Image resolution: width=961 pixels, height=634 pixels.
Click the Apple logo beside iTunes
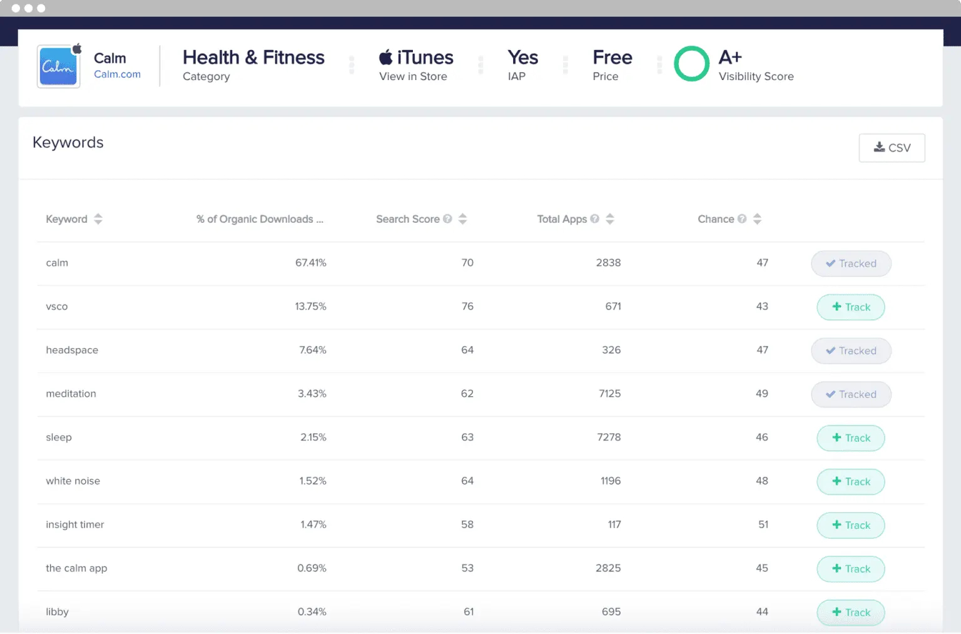click(x=386, y=57)
